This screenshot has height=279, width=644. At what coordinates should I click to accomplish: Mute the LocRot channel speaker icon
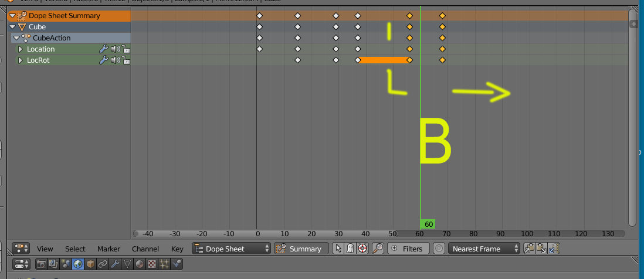pyautogui.click(x=116, y=60)
